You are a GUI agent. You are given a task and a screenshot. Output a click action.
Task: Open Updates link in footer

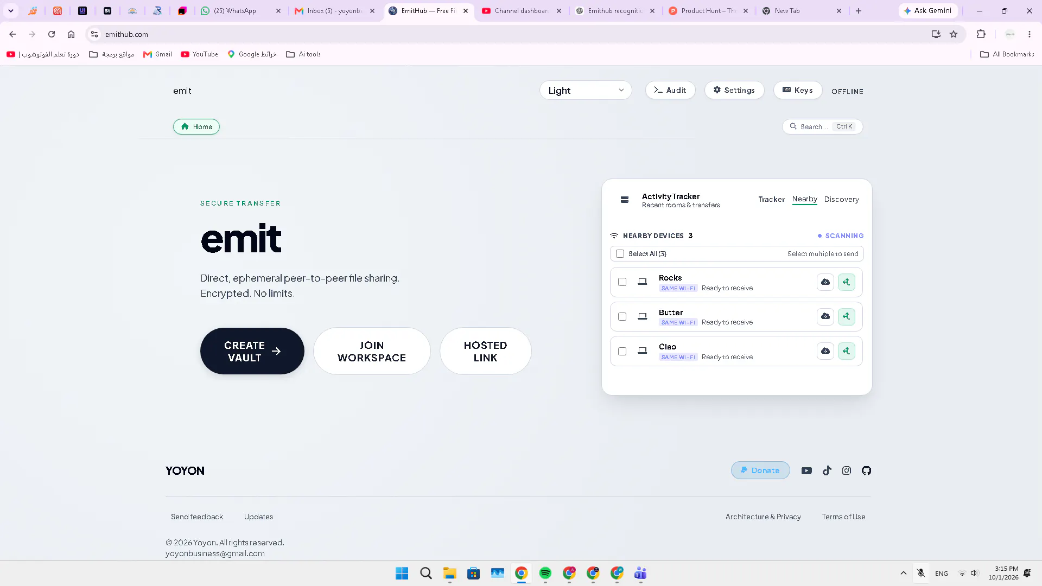(258, 517)
